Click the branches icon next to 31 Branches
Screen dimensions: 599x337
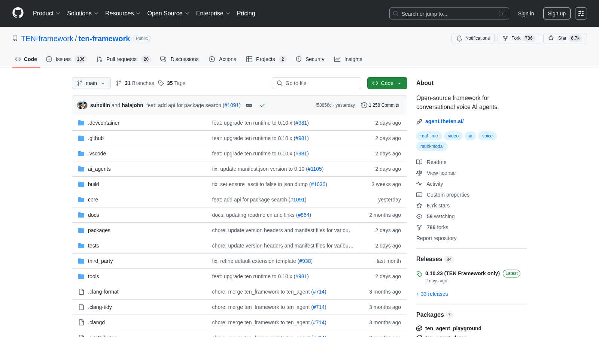pos(119,83)
